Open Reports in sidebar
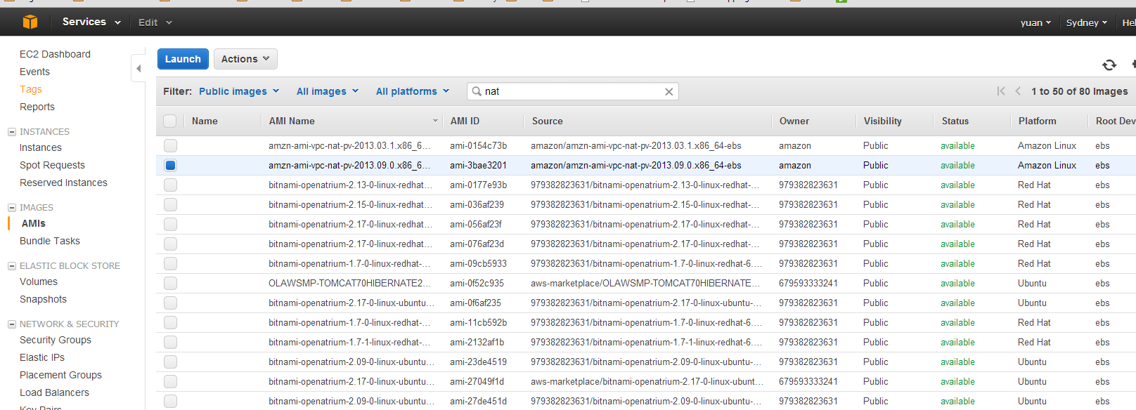Screen dimensions: 1136x410 [x=37, y=107]
